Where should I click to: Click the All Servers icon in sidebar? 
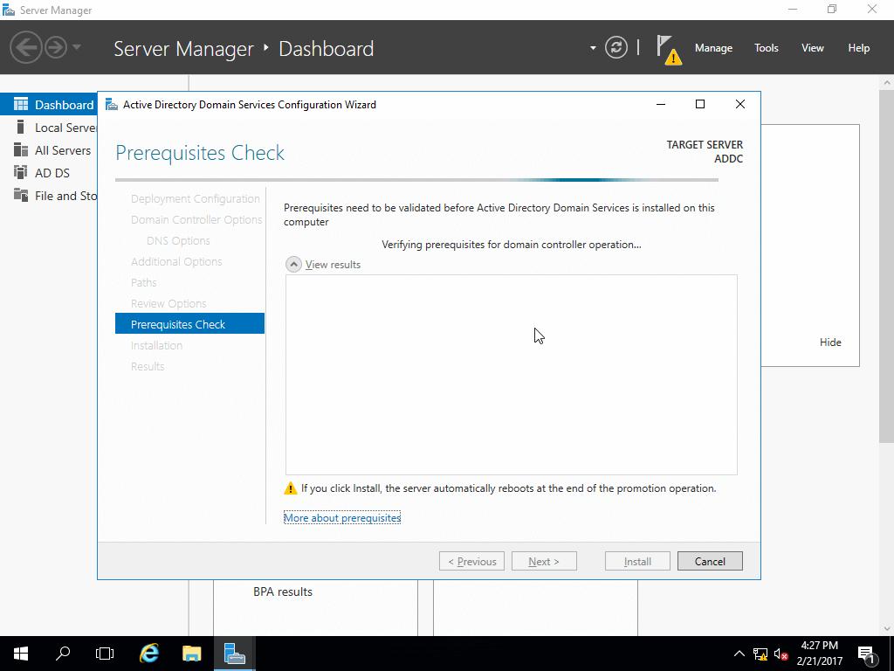click(x=21, y=149)
